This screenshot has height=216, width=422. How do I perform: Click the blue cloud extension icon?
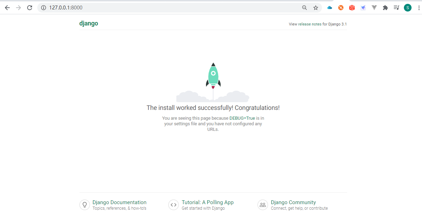tap(330, 8)
